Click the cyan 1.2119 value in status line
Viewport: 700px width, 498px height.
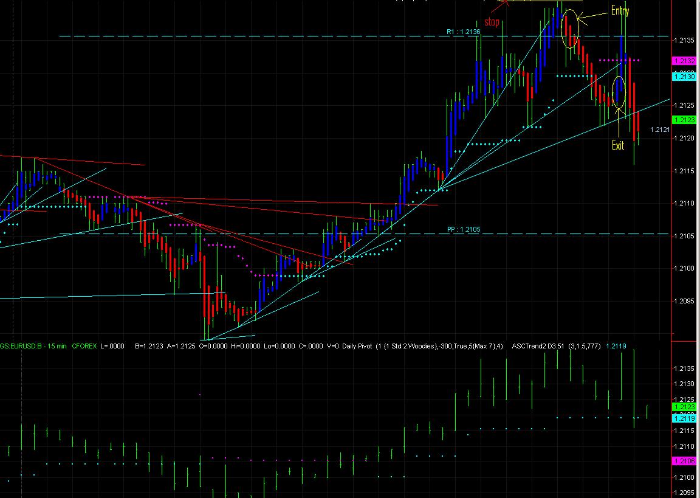[616, 346]
